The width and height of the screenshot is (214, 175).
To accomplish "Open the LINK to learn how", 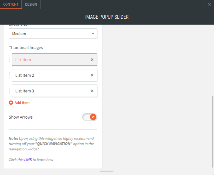I will click(28, 160).
